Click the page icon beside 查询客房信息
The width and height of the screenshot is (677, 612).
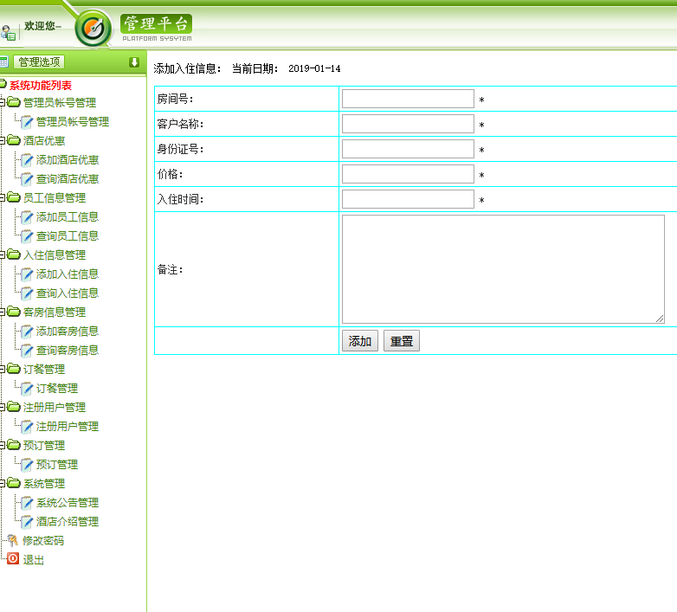(x=27, y=351)
